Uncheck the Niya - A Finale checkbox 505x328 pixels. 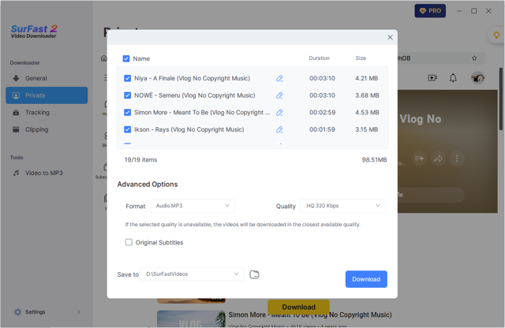pos(128,78)
